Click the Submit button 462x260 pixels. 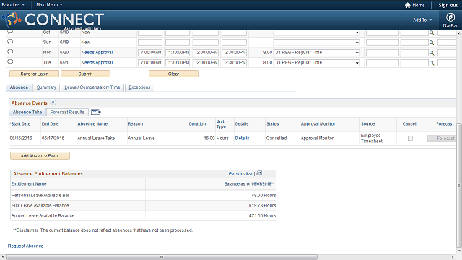click(x=85, y=74)
